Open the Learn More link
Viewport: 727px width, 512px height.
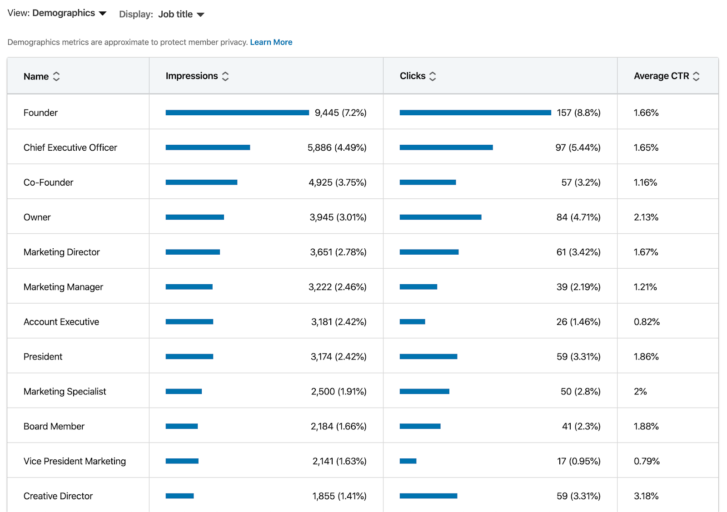pos(271,42)
